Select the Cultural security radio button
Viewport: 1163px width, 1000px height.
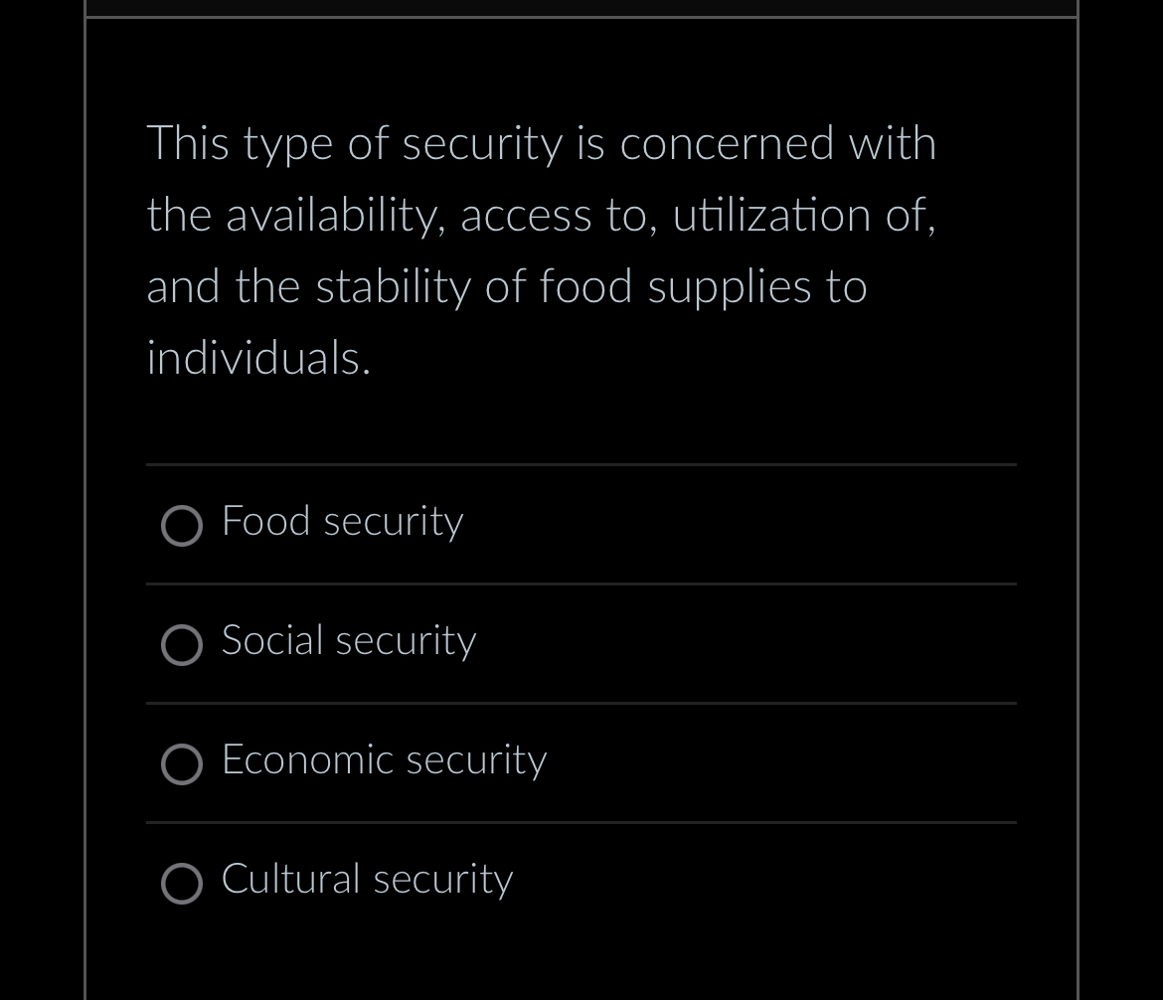(x=182, y=884)
